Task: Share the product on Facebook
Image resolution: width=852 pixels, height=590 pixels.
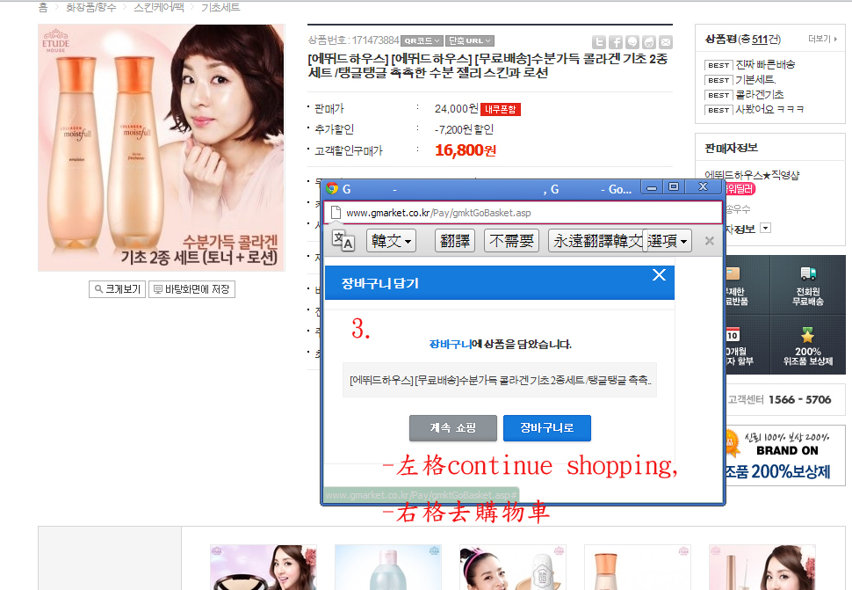Action: [x=616, y=42]
